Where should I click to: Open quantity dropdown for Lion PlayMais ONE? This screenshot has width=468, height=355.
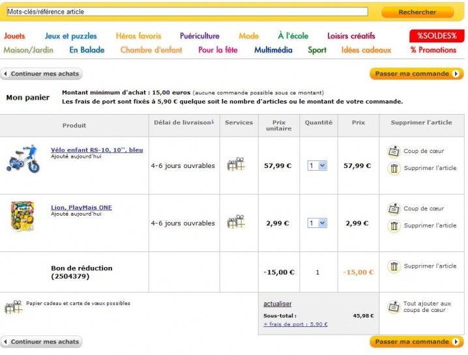point(317,223)
